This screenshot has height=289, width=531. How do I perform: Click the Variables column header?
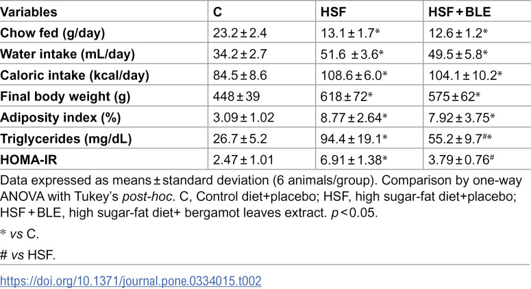(29, 12)
